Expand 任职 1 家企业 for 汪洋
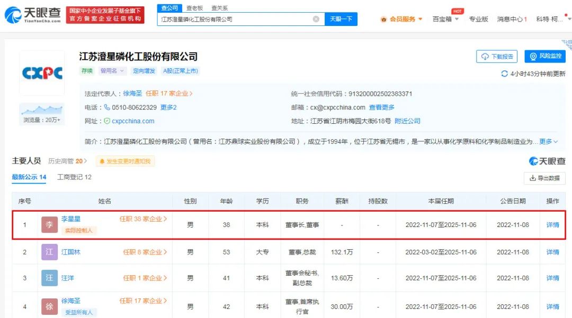Viewport: 572px width, 318px height. coord(145,278)
